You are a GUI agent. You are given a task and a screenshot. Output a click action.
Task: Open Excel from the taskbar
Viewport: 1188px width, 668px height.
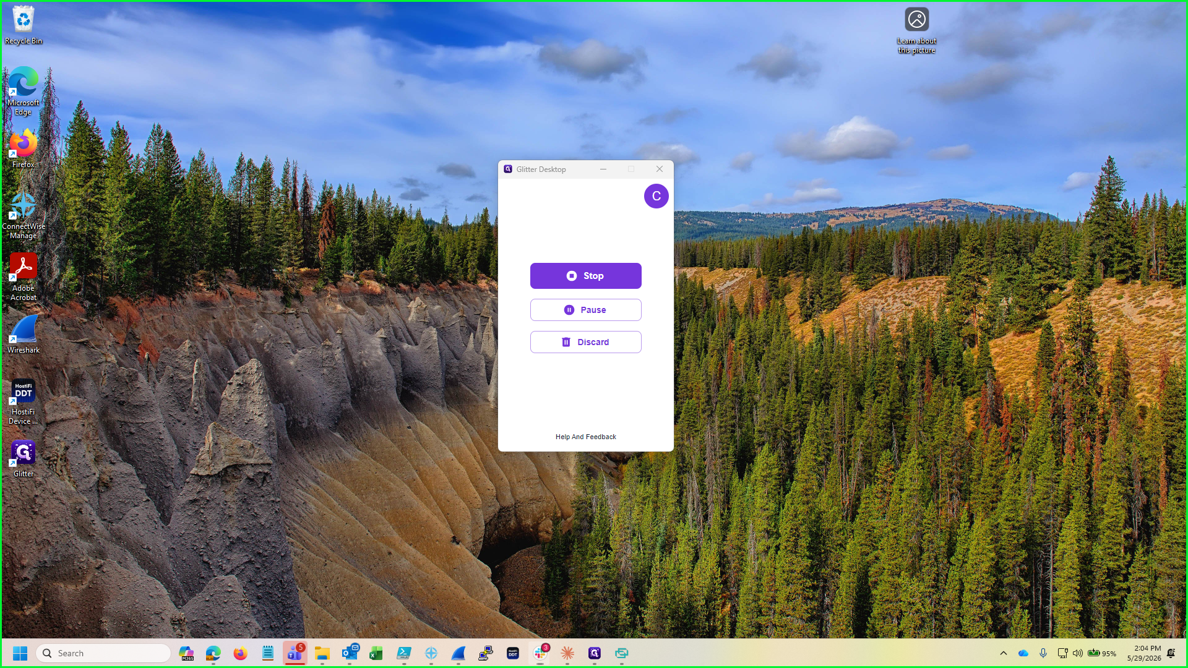[377, 653]
